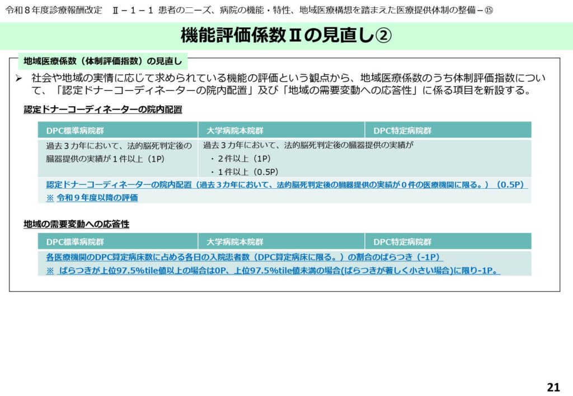Click the page number 21

coord(552,387)
